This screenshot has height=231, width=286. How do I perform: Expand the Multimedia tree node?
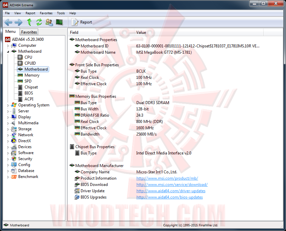point(8,123)
